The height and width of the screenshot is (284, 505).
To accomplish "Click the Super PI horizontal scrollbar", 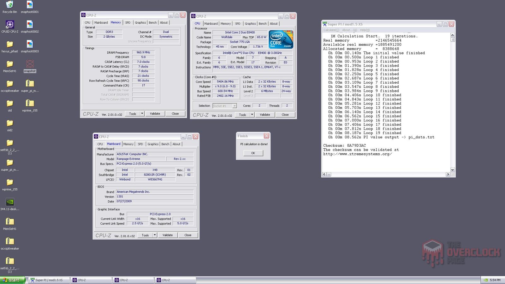I will coord(385,174).
